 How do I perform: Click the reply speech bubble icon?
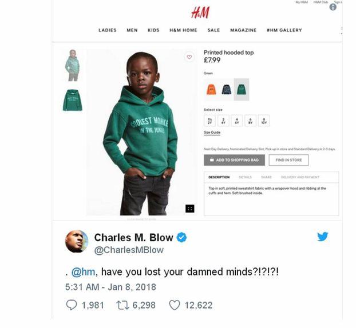72,305
